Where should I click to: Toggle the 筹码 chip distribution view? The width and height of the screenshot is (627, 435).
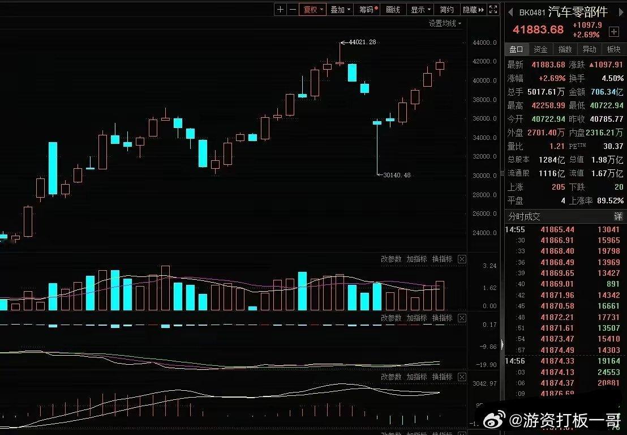(367, 10)
